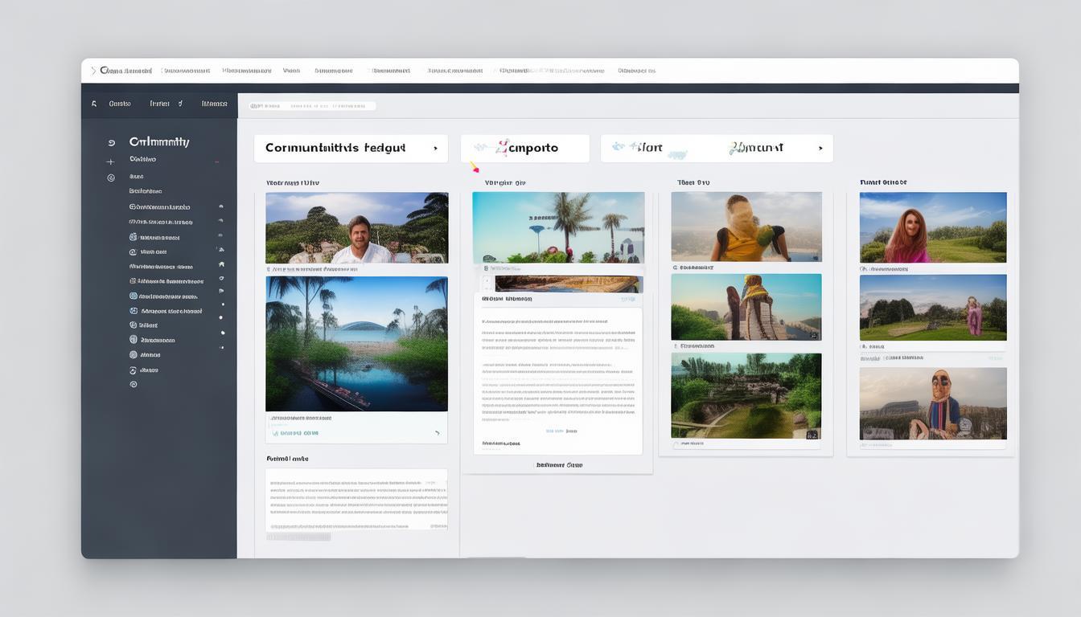
Task: Click the teal link under lagoon photo
Action: 296,433
